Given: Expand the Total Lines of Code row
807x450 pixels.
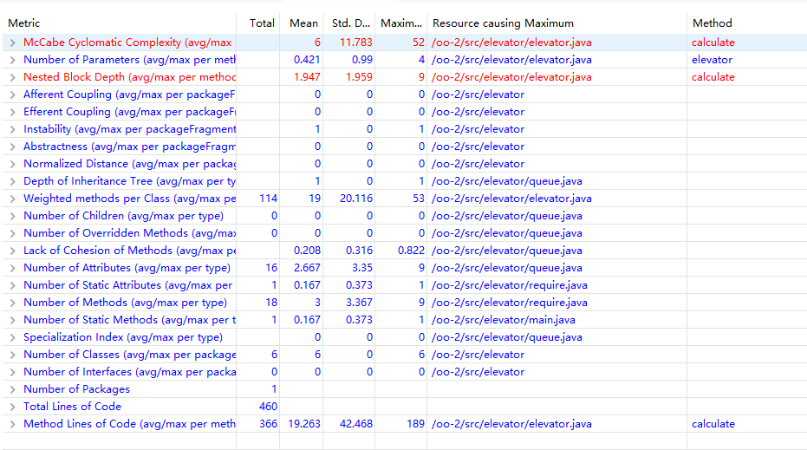Looking at the screenshot, I should tap(12, 407).
